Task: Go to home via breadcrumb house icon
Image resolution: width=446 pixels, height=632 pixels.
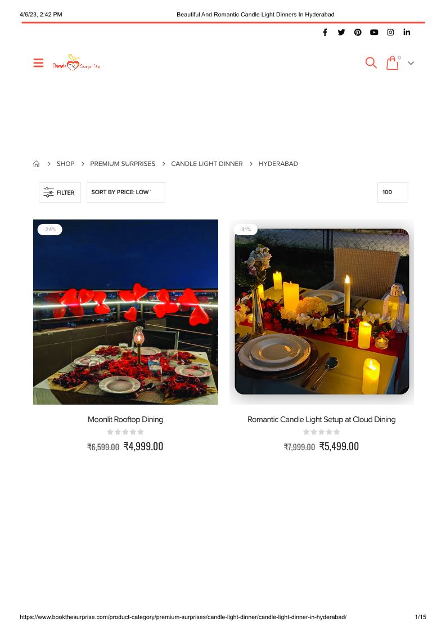Action: click(36, 164)
